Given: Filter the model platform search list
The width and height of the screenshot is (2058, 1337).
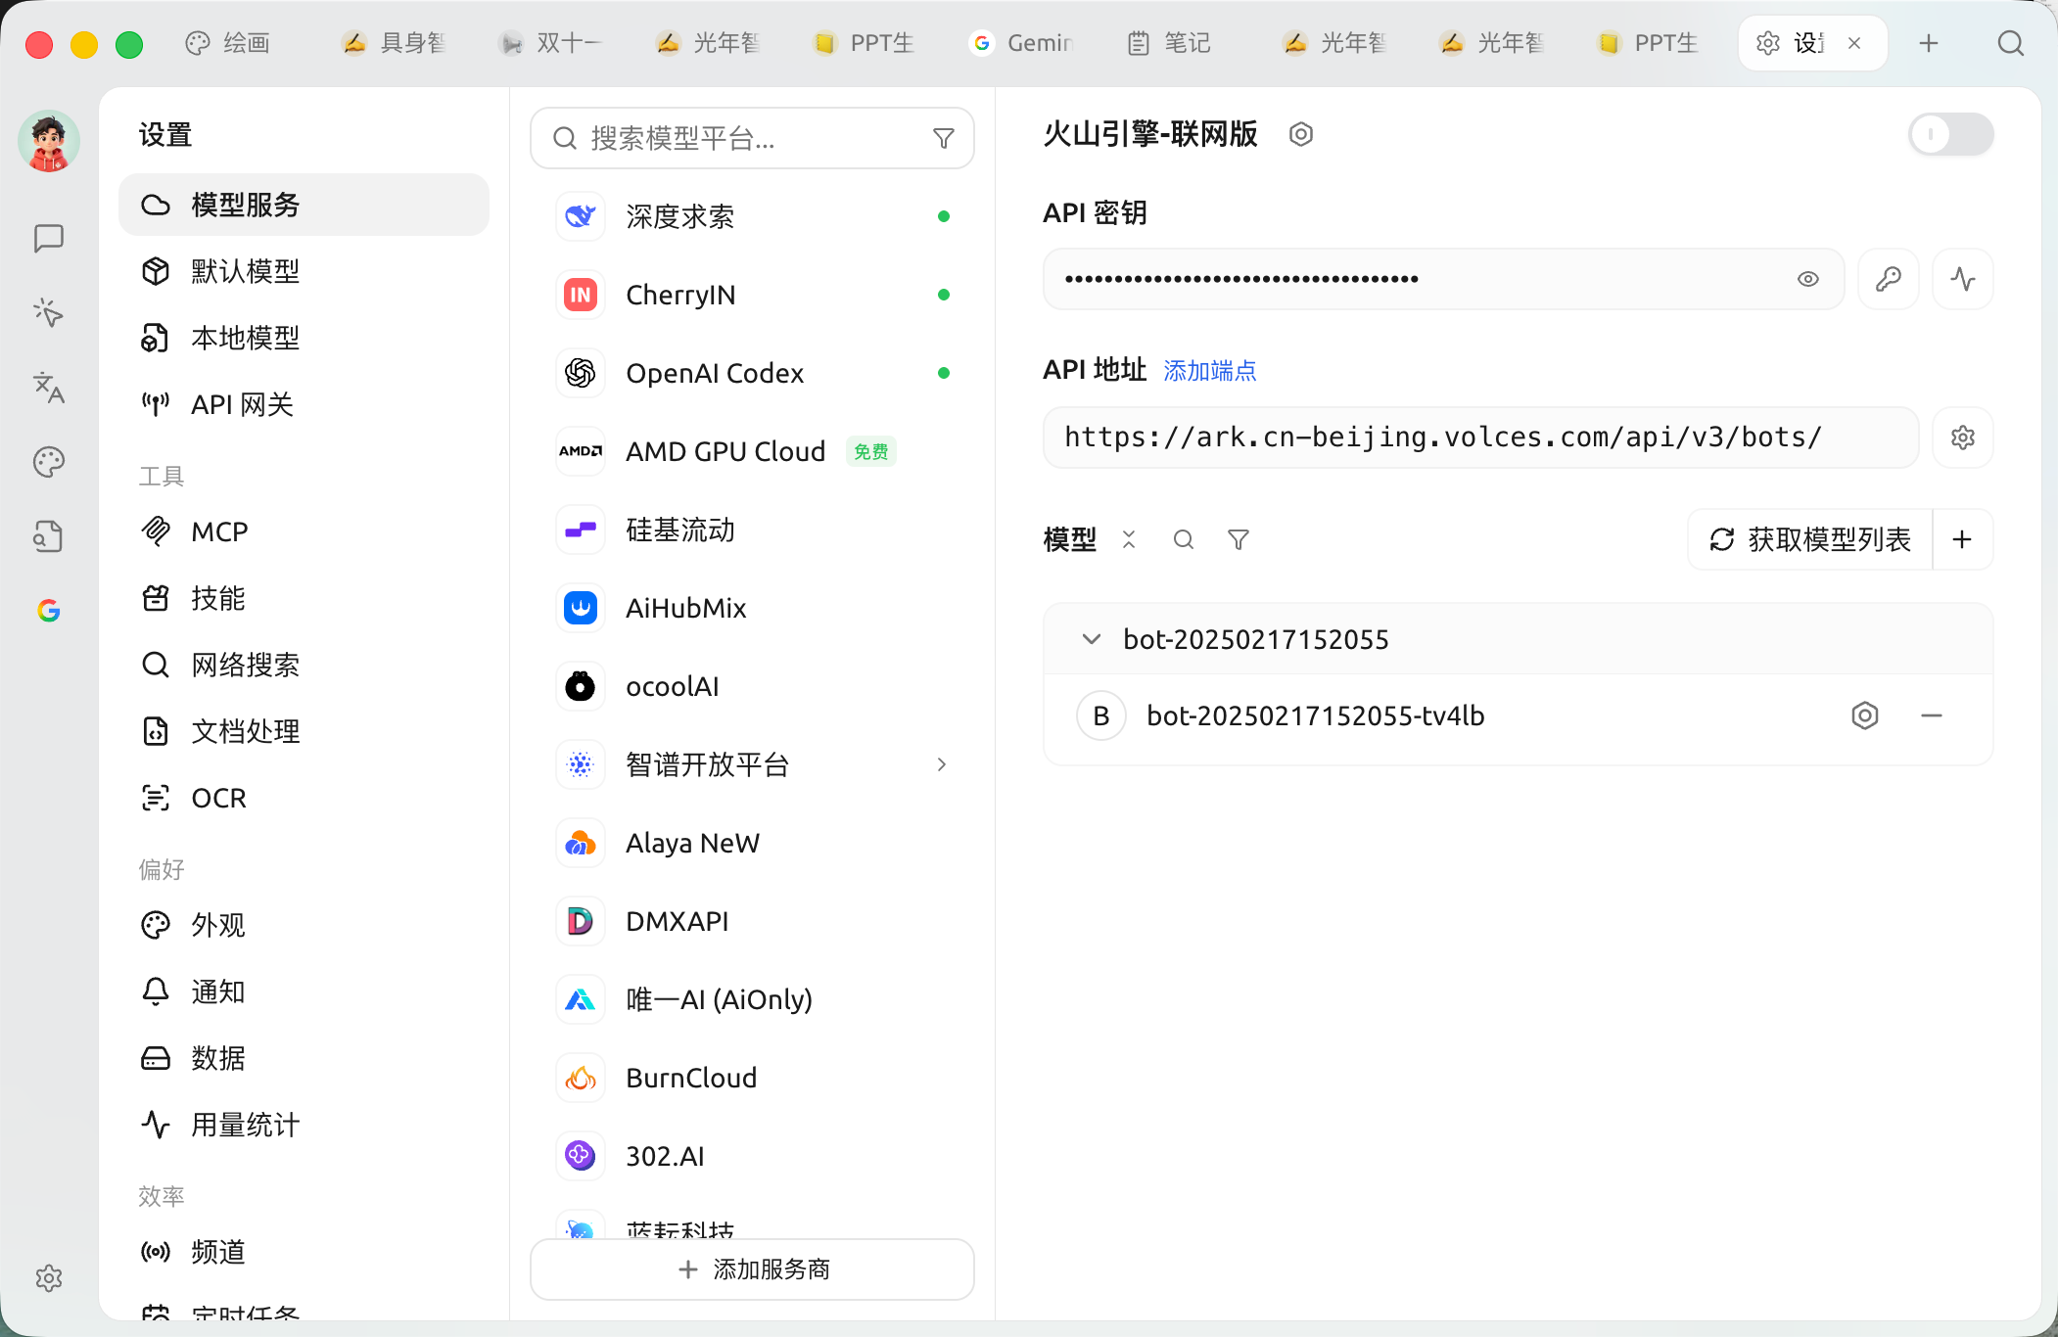Looking at the screenshot, I should point(944,138).
